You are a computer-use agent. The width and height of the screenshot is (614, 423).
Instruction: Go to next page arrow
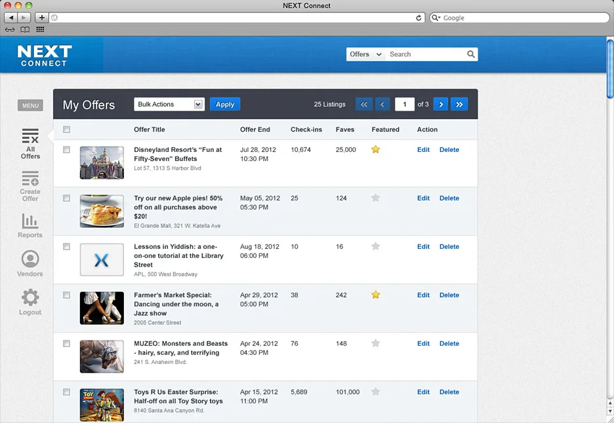click(441, 104)
